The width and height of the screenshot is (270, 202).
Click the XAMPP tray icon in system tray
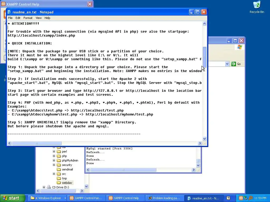click(x=241, y=198)
